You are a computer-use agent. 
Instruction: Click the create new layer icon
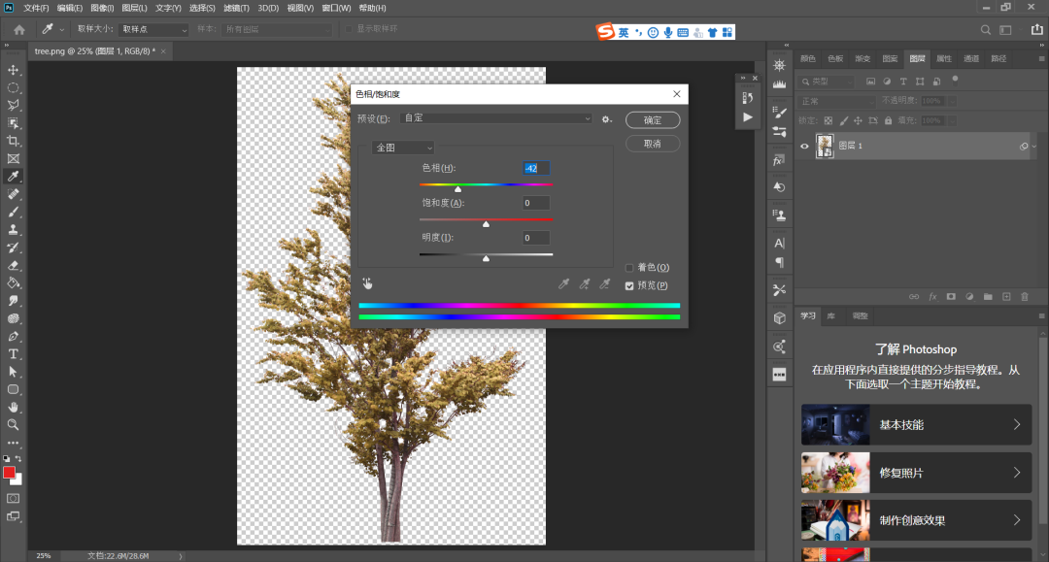click(1006, 296)
